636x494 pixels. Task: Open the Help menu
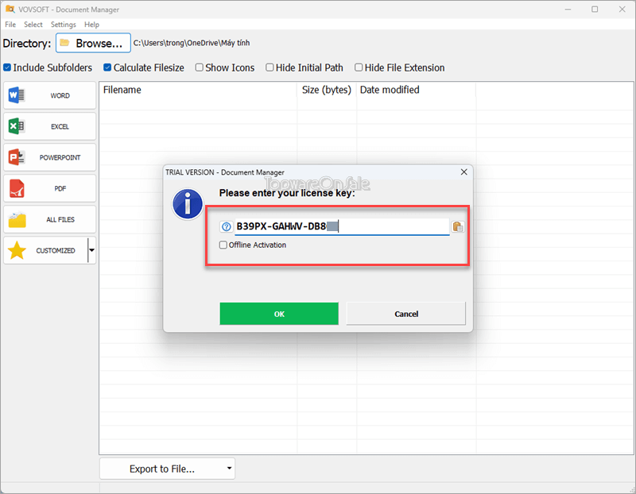click(x=91, y=25)
